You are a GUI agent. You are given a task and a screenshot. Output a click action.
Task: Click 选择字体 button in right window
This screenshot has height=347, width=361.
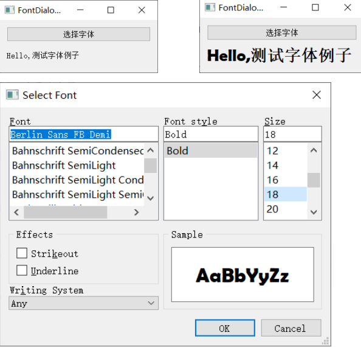pyautogui.click(x=282, y=32)
